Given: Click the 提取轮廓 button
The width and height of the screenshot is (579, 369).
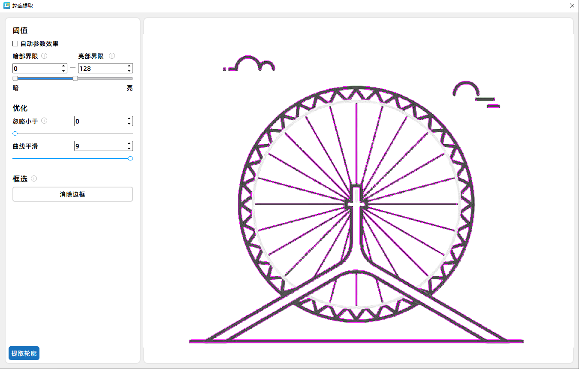Looking at the screenshot, I should click(24, 353).
